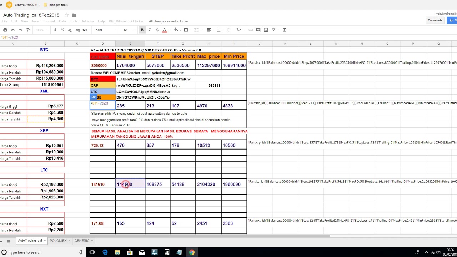Click the Insert comment icon

258,30
